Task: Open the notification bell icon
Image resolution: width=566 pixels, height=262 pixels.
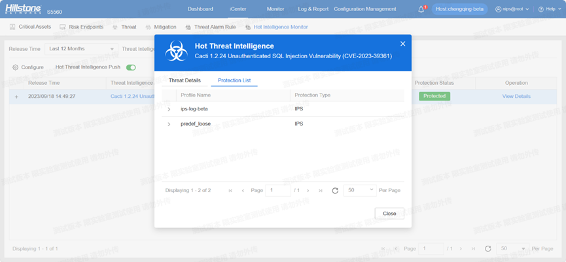Action: tap(421, 9)
